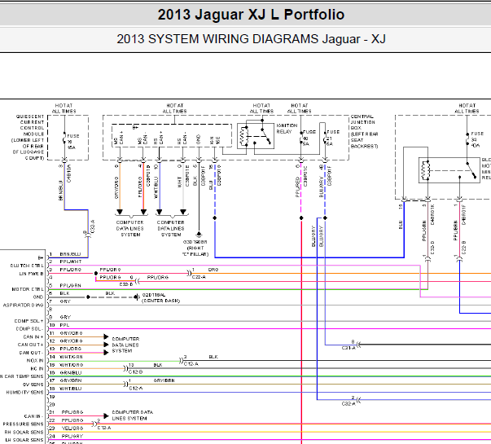
Task: Click the 'CAN IN-' pin label
Action: click(34, 416)
